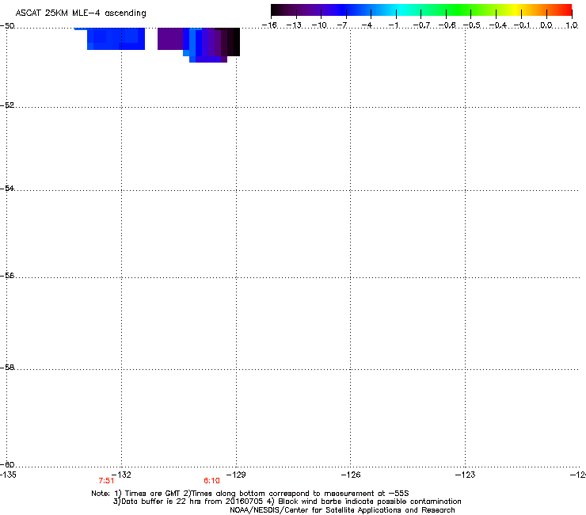The image size is (586, 515).
Task: Click the 'ASCAT 25KM MLE-4 ascending' title
Action: point(81,13)
